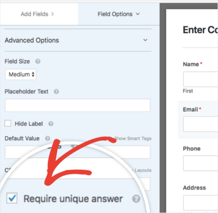Click the Default Value help icon
The width and height of the screenshot is (218, 213).
[48, 139]
